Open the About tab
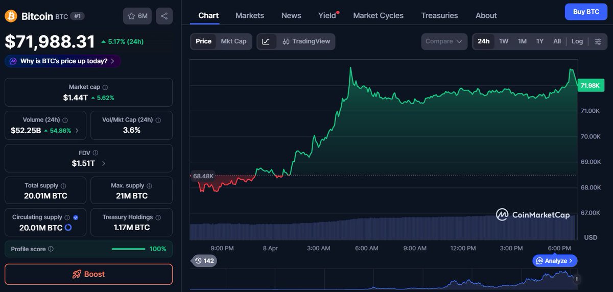 pyautogui.click(x=486, y=15)
